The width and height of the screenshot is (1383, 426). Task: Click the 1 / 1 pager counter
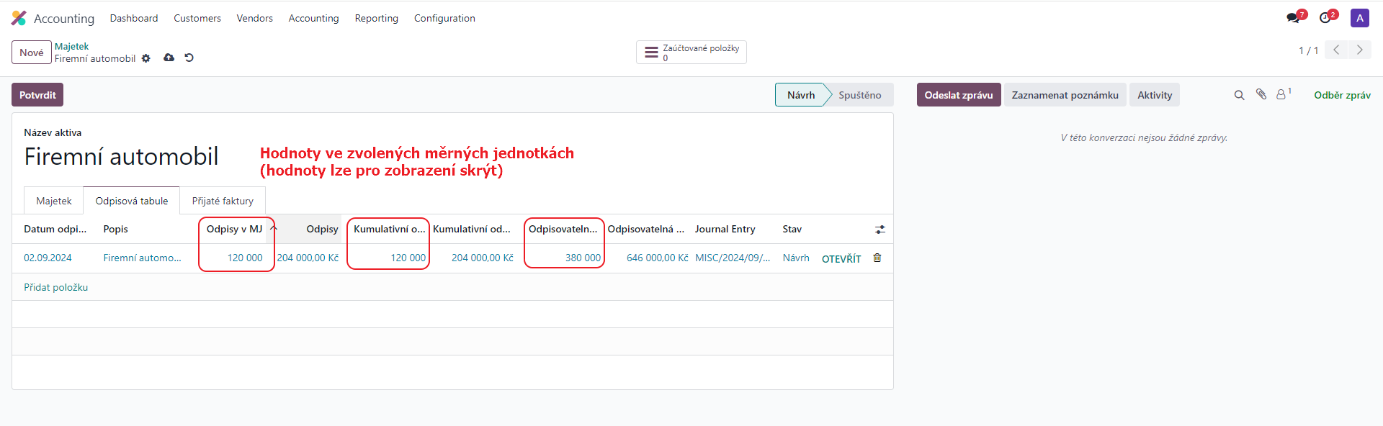(x=1308, y=50)
